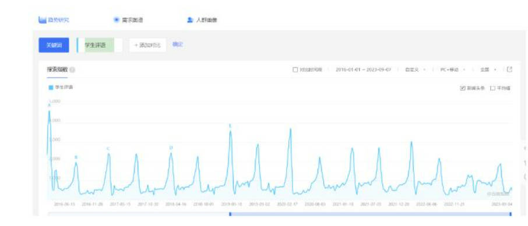Click the 人群画像 user portrait icon
Viewport: 528px width, 226px height.
click(x=189, y=20)
